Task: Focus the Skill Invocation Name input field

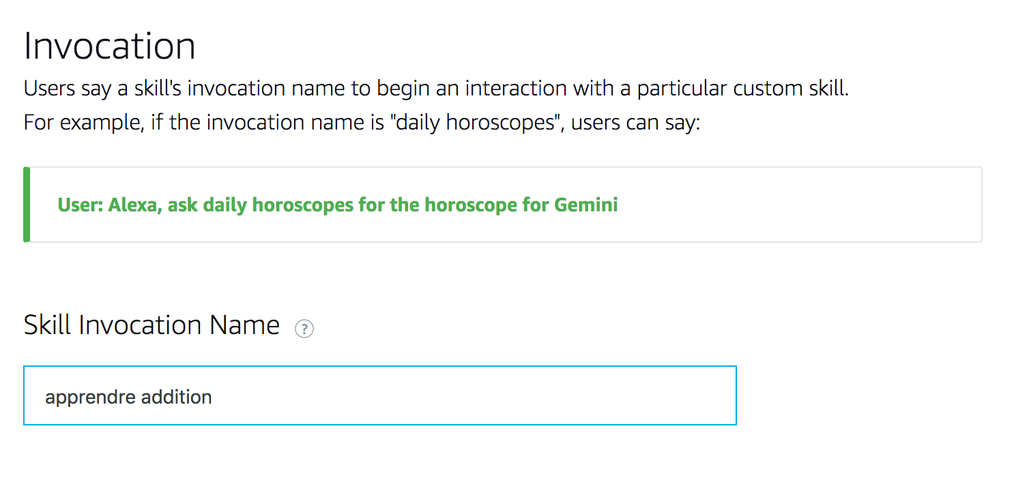Action: (x=380, y=395)
